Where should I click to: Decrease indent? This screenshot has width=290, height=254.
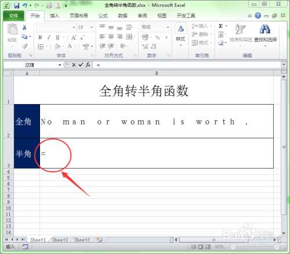(102, 46)
